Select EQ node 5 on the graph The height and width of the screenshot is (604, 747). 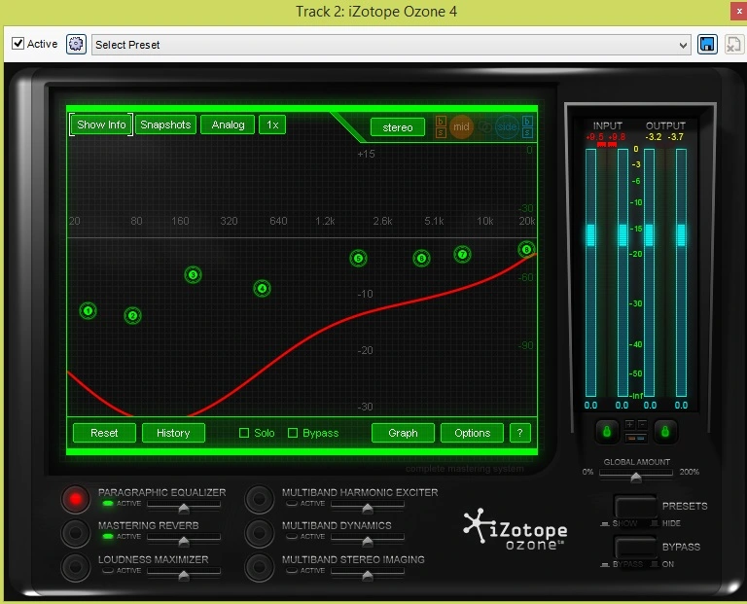click(358, 259)
